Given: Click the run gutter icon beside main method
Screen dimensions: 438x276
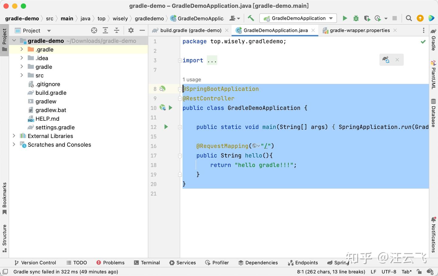Looking at the screenshot, I should point(166,127).
